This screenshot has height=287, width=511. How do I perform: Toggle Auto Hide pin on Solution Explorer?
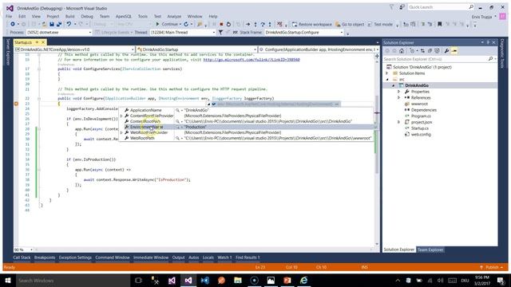[x=488, y=42]
